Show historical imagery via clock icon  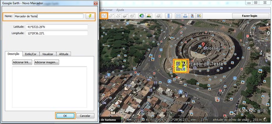[x=142, y=16]
